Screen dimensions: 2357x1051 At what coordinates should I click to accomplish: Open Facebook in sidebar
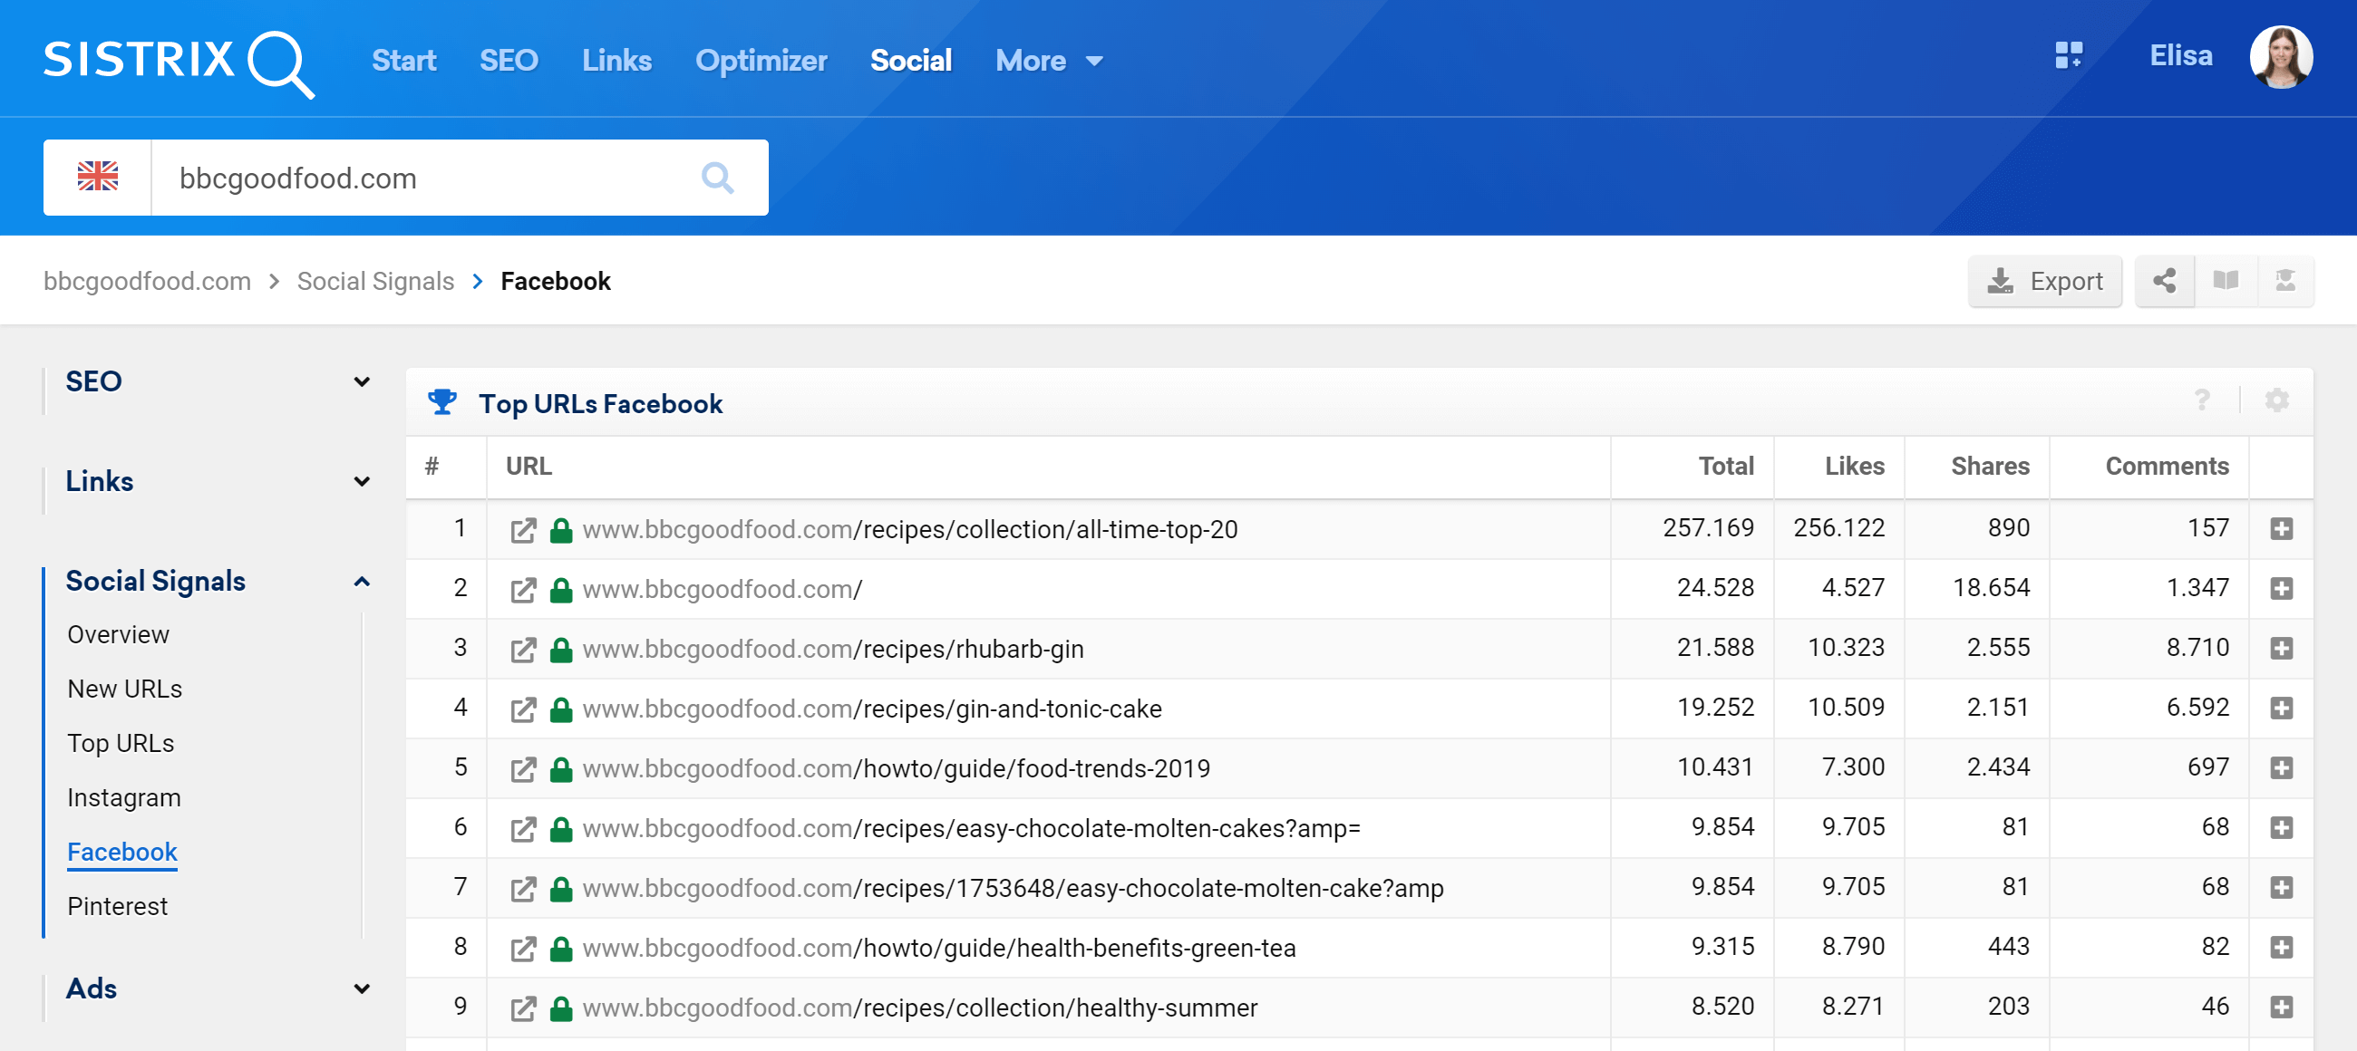point(121,852)
